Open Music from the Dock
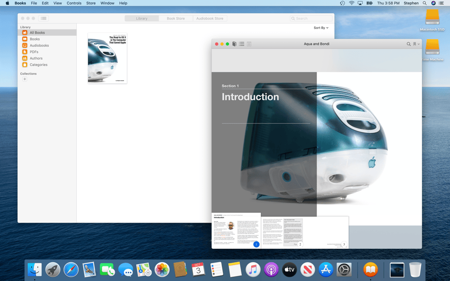The image size is (450, 281). tap(253, 270)
